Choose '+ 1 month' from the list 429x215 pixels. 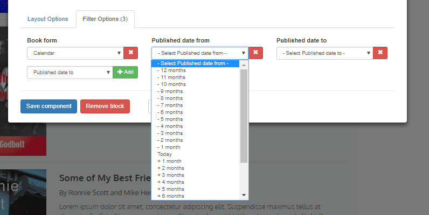(x=195, y=161)
